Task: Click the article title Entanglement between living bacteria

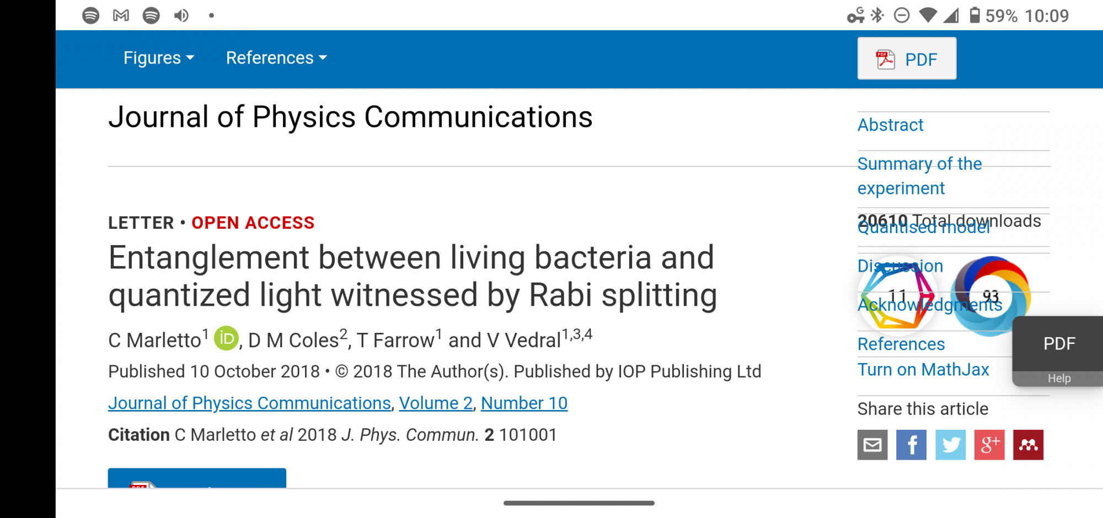Action: [x=413, y=276]
